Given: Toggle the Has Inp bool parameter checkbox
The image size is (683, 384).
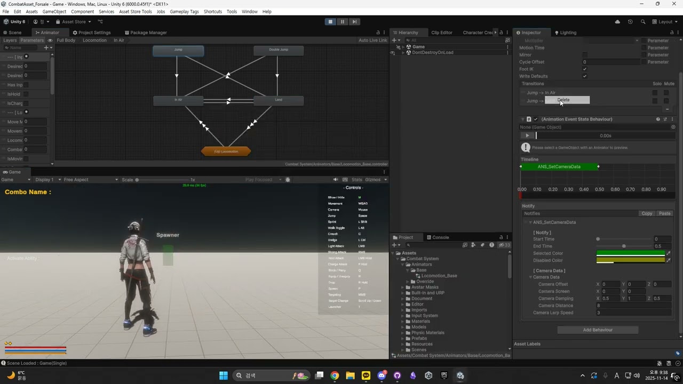Looking at the screenshot, I should point(26,85).
